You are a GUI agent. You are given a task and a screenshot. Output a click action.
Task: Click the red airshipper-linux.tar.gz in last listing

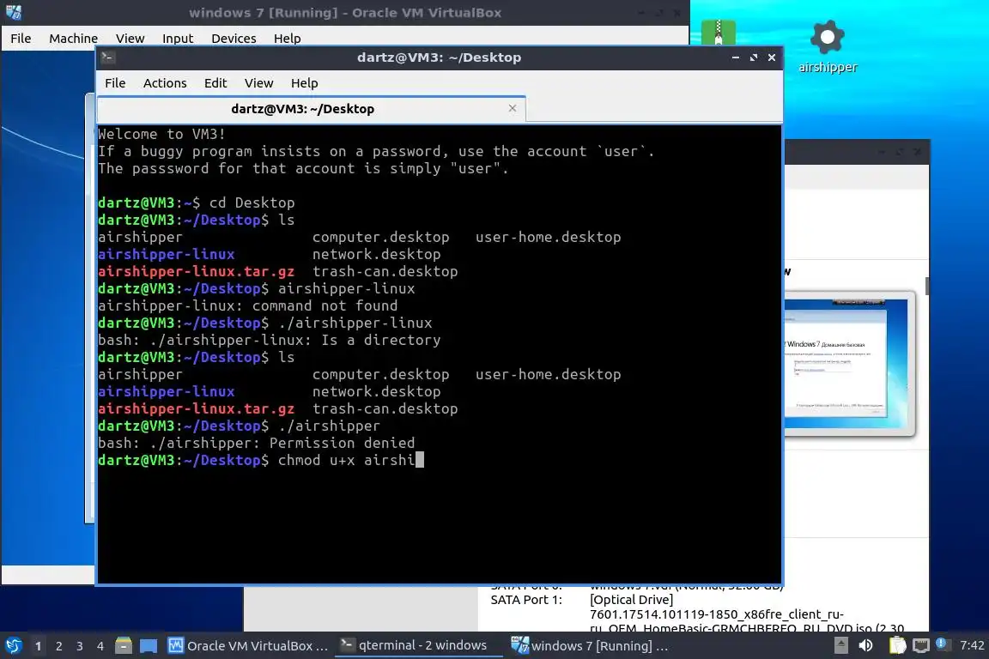point(196,408)
